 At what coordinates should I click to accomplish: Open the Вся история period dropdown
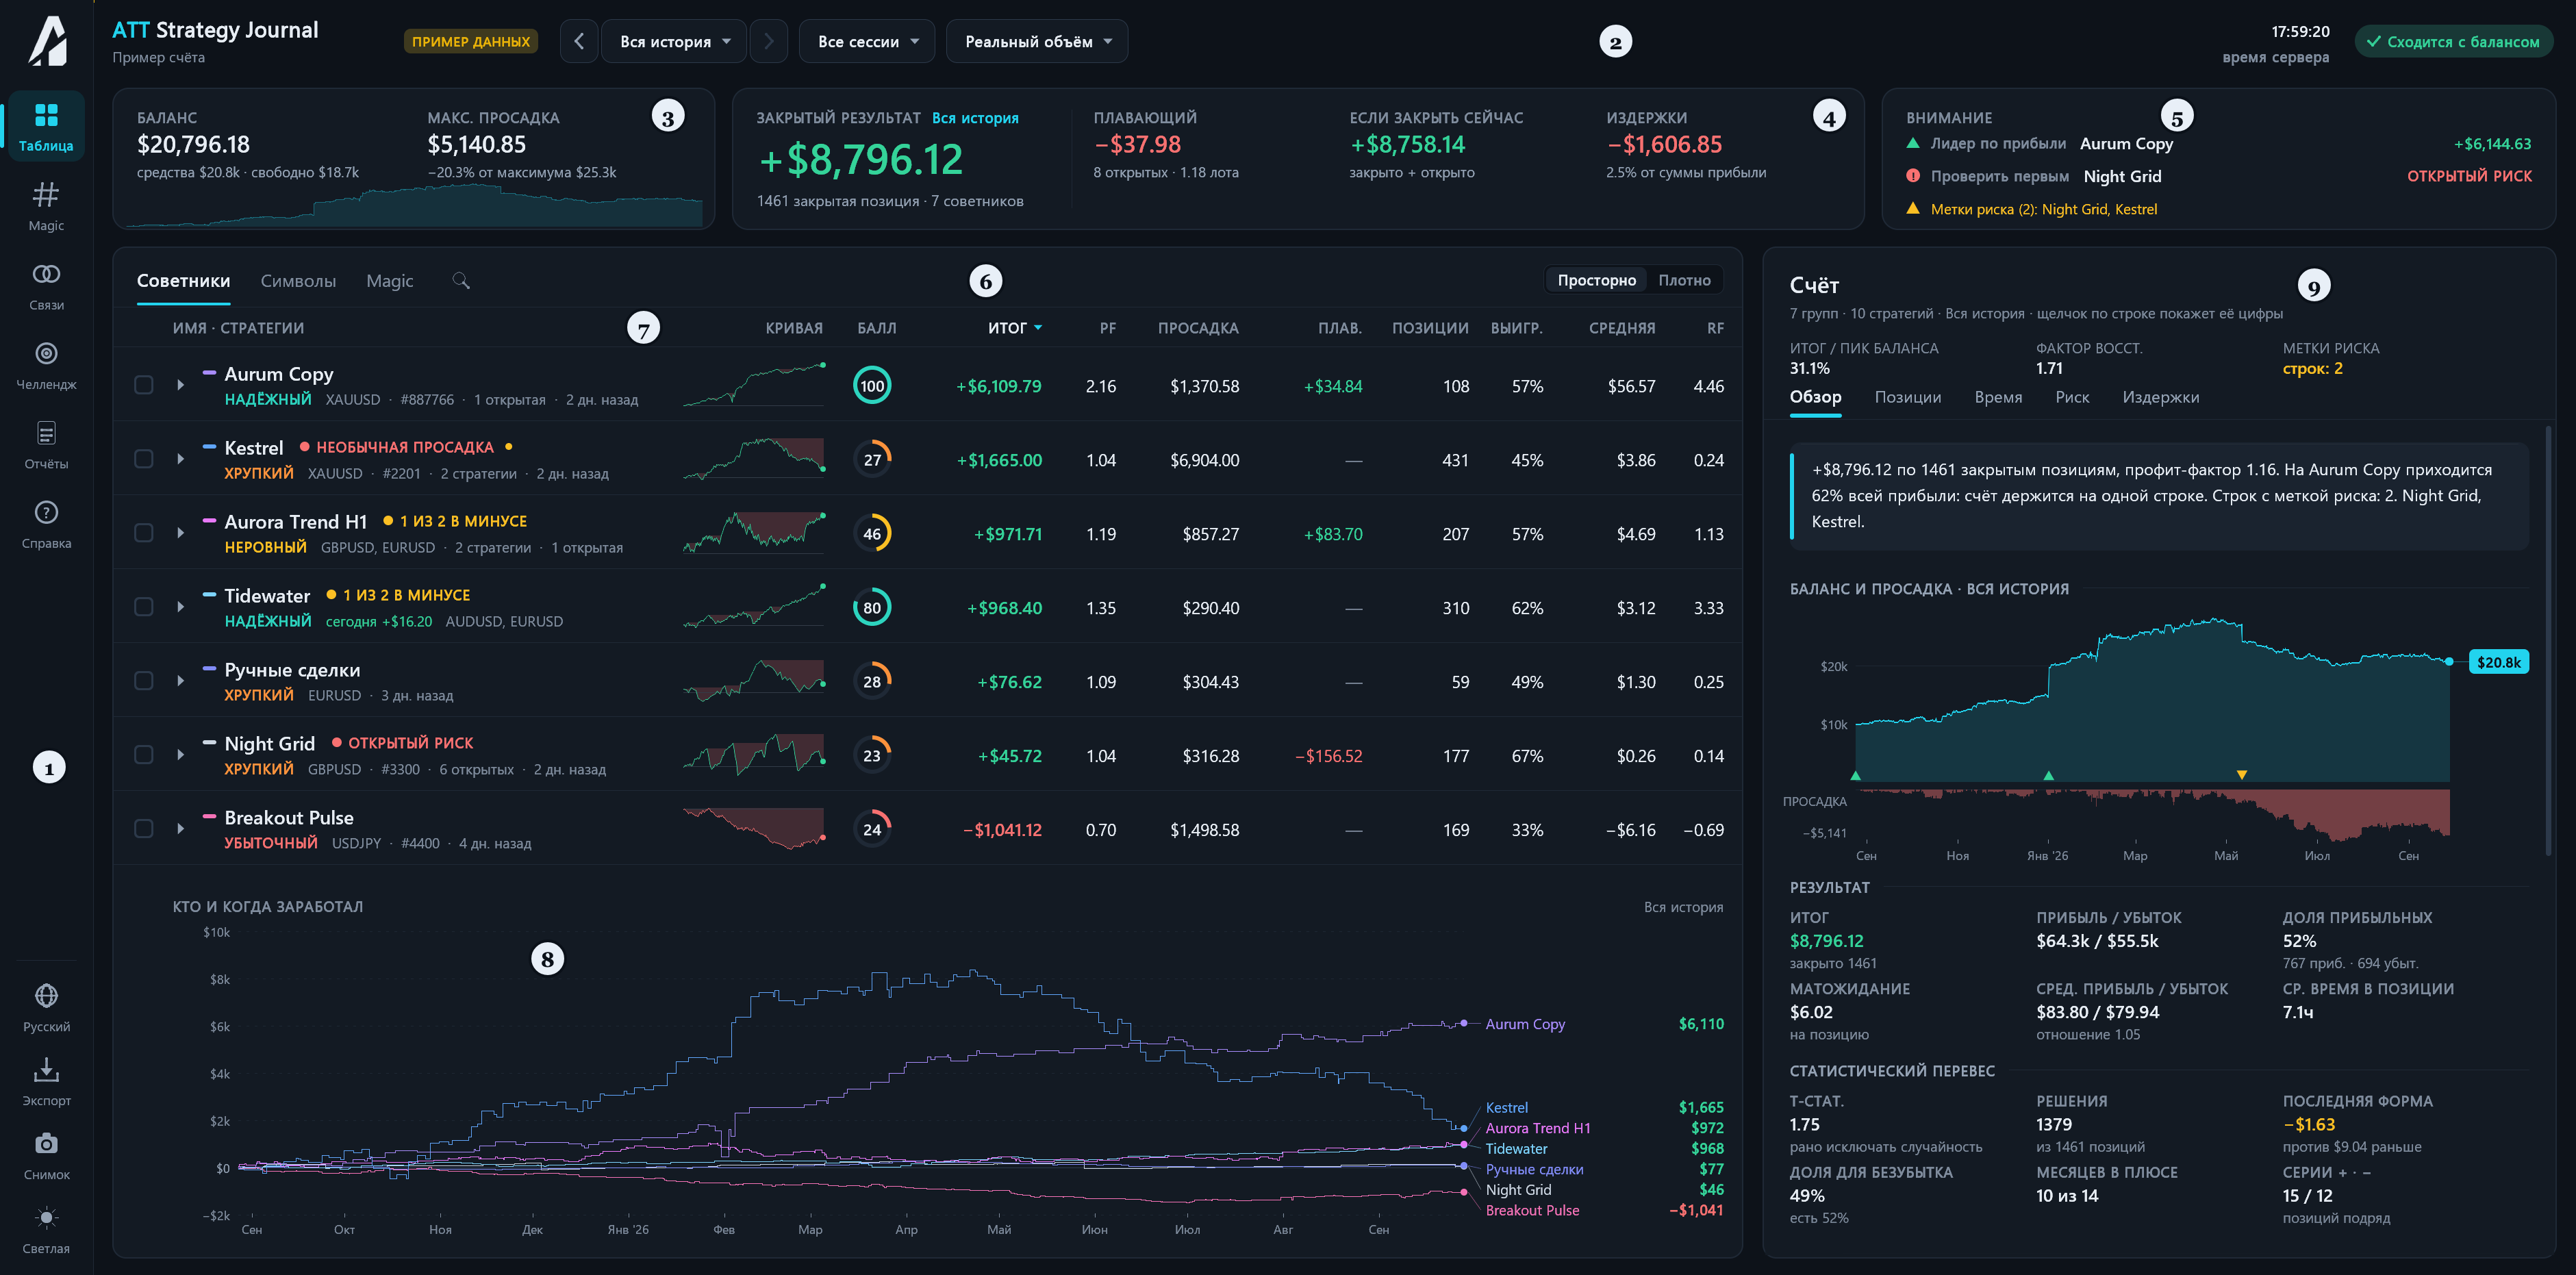point(674,42)
